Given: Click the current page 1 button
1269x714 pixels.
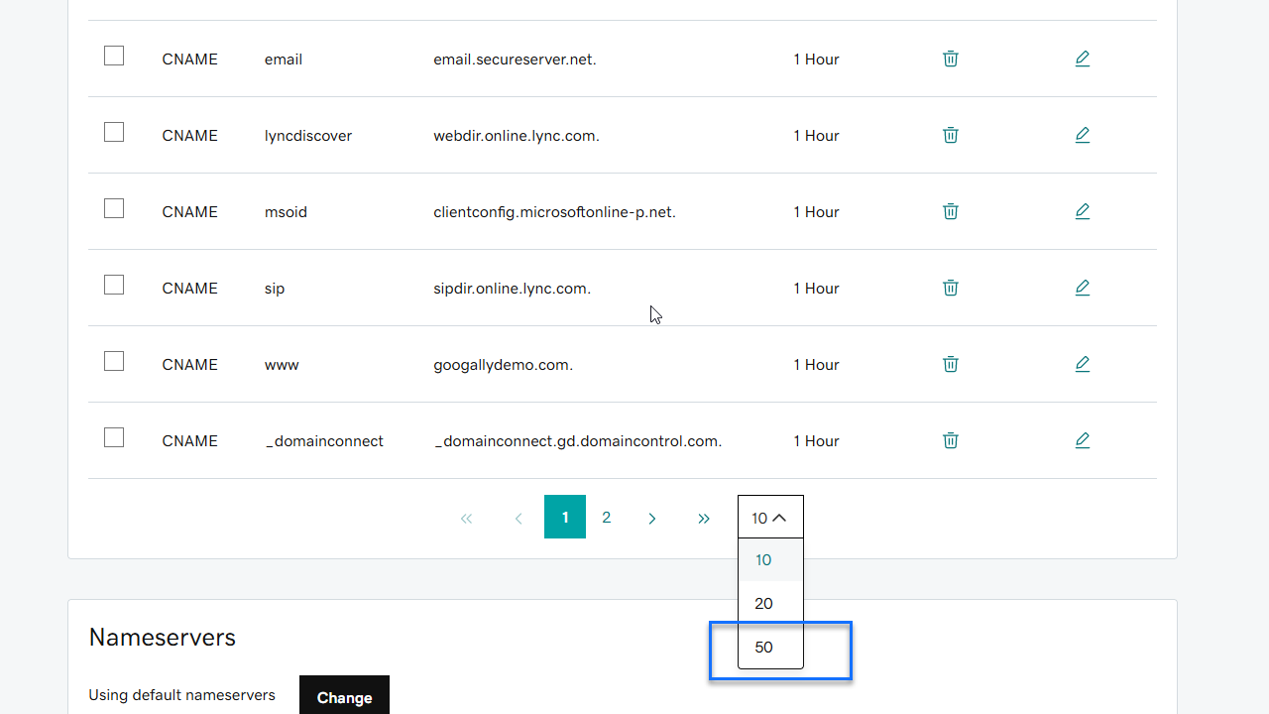Looking at the screenshot, I should pos(565,517).
